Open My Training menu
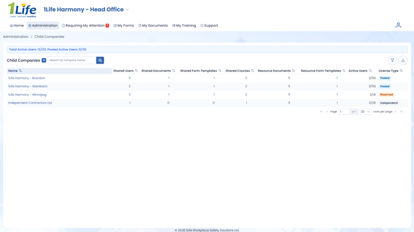 [184, 25]
